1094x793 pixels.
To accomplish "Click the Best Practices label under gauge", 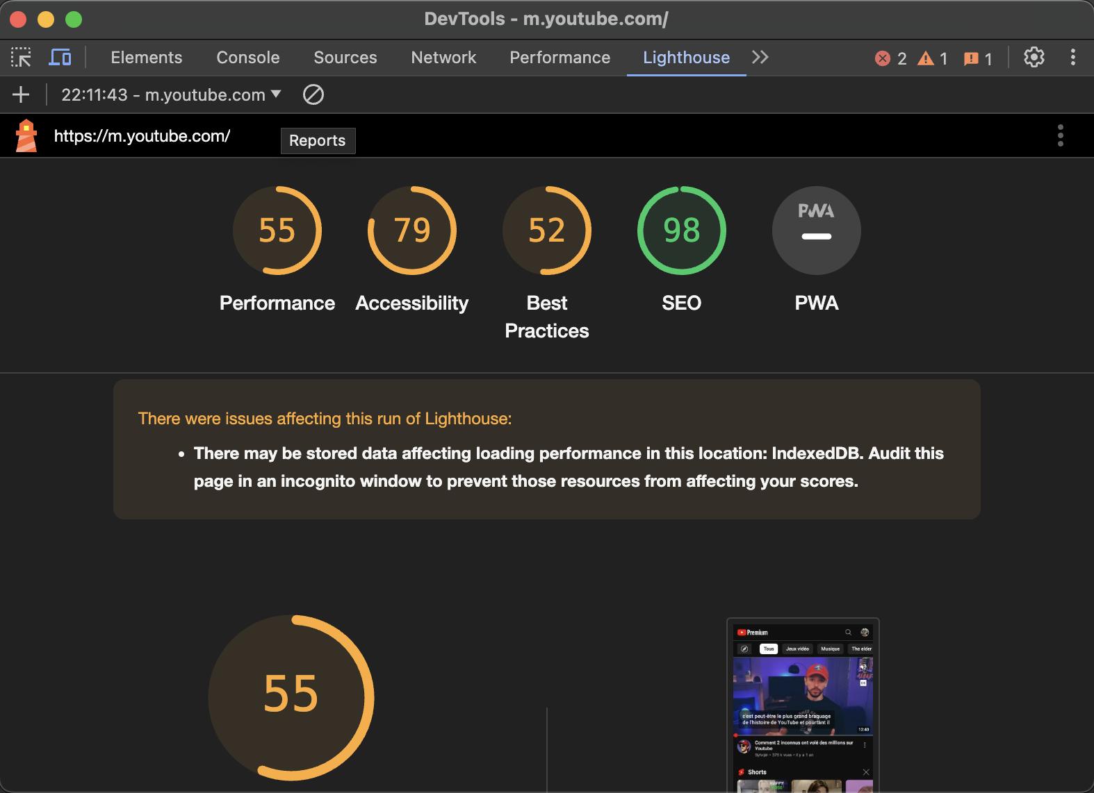I will [x=547, y=317].
